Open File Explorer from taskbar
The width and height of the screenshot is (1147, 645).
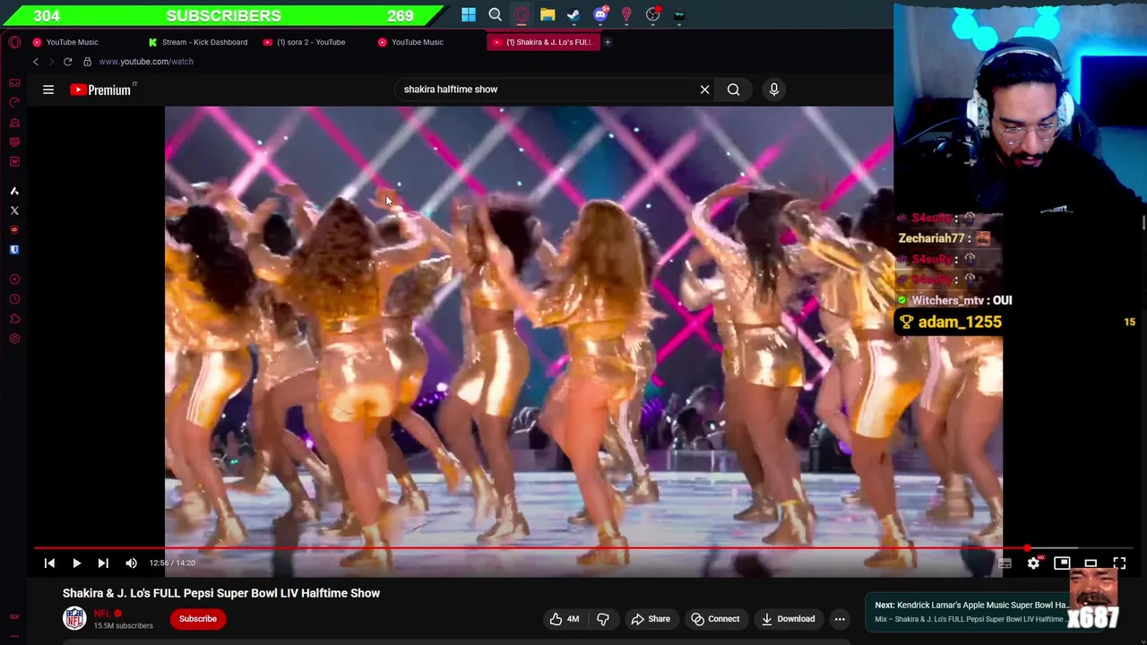click(x=548, y=14)
